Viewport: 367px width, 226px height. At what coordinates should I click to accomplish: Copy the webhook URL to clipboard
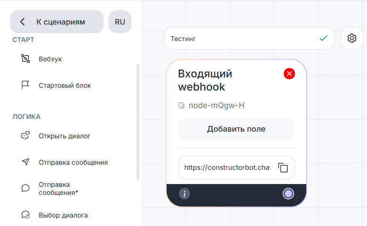[283, 167]
